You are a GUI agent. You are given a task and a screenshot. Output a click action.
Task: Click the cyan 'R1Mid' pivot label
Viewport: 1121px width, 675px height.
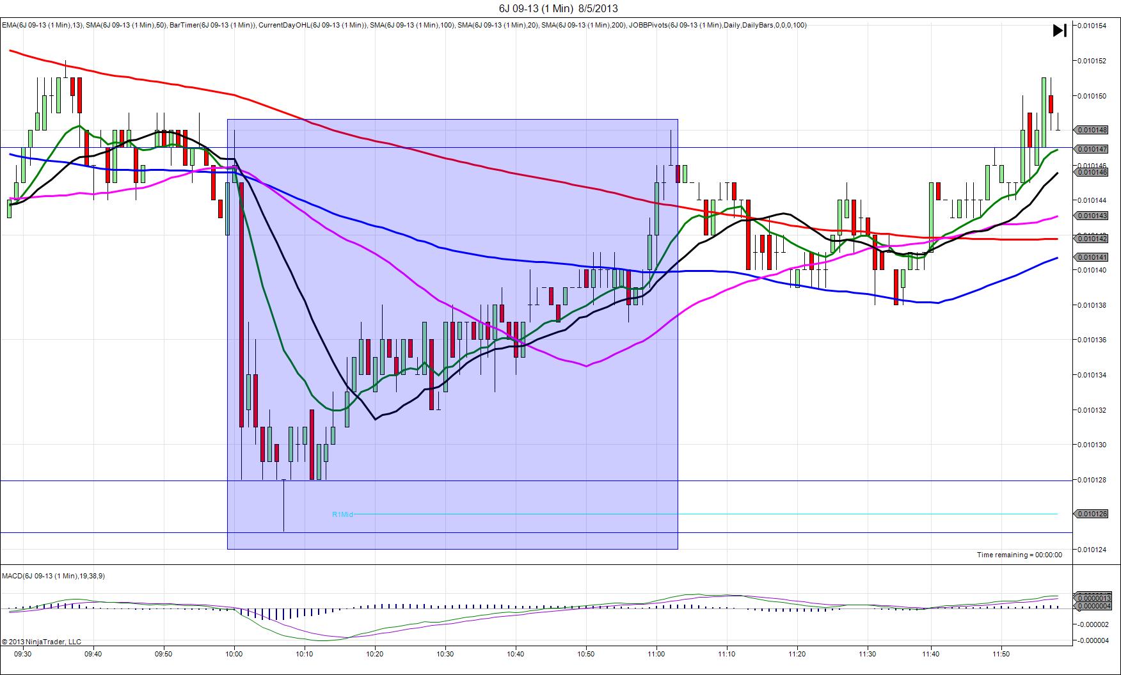tap(342, 514)
